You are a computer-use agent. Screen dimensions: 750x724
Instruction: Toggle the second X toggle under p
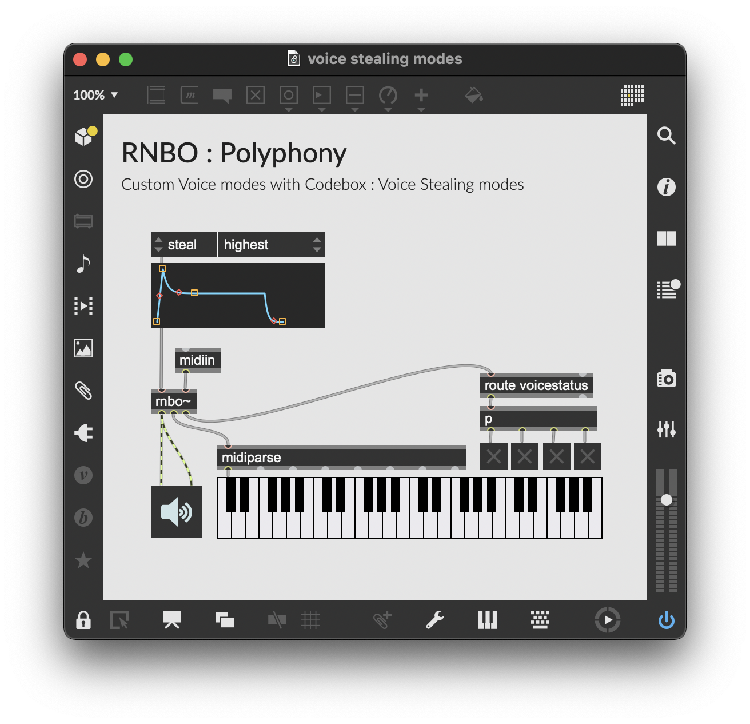(x=525, y=456)
